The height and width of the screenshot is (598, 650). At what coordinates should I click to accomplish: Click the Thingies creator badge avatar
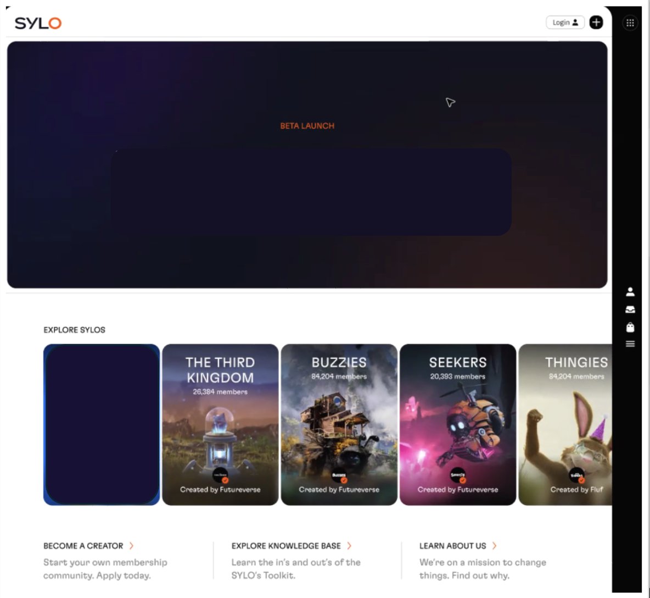576,475
